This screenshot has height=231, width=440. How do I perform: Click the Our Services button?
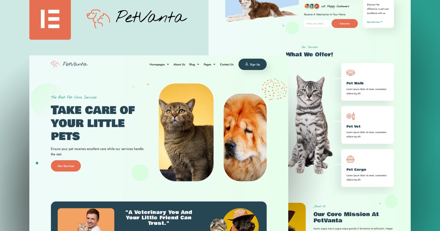click(x=66, y=166)
